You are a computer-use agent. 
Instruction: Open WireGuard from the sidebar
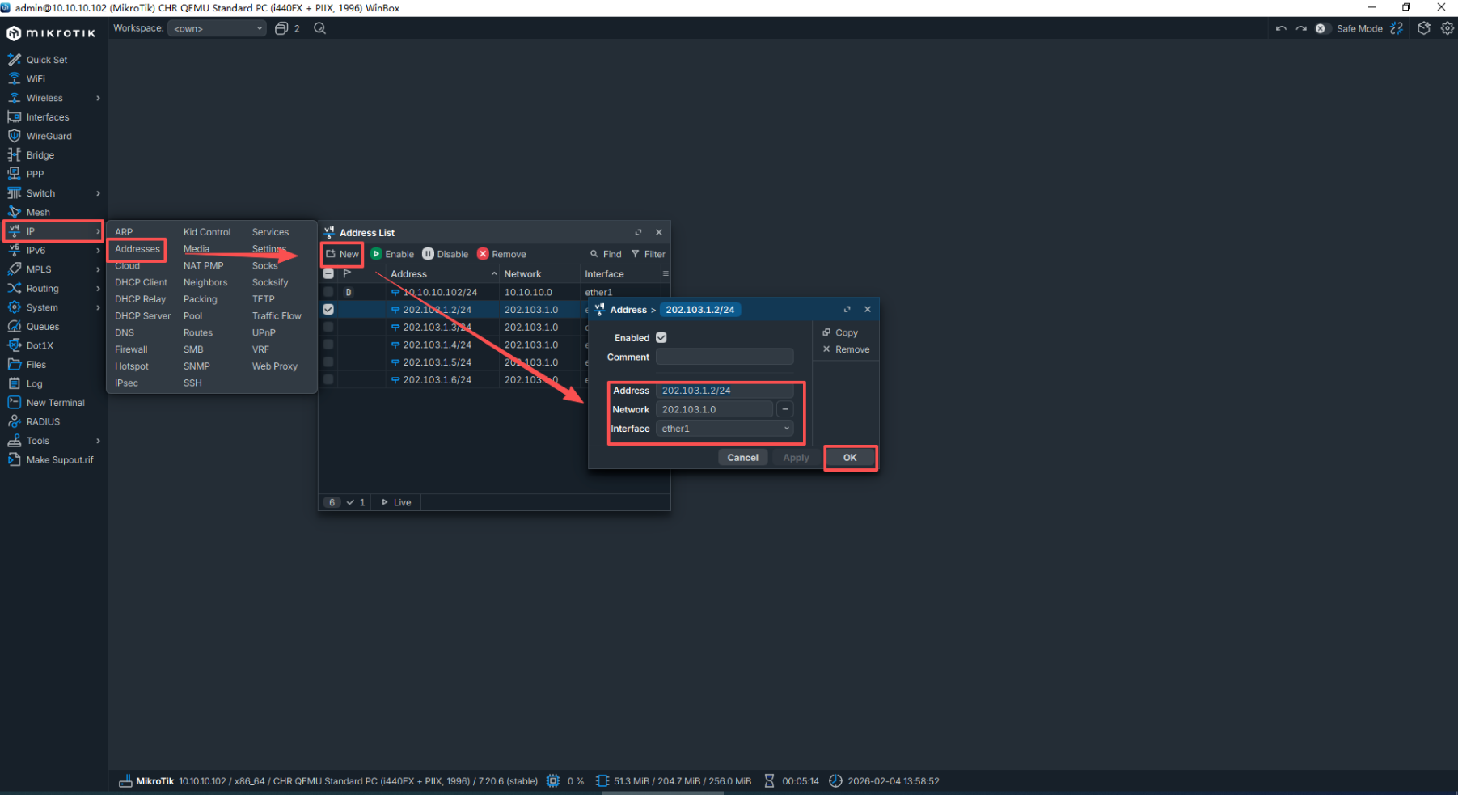pyautogui.click(x=49, y=136)
